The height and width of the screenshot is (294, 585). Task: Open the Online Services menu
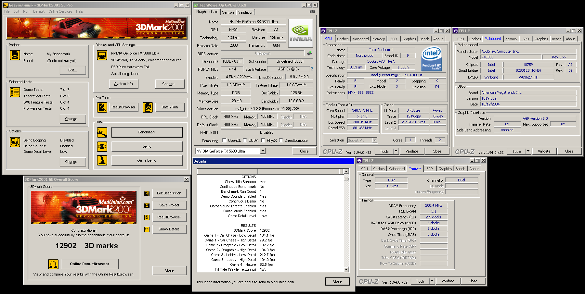point(60,11)
